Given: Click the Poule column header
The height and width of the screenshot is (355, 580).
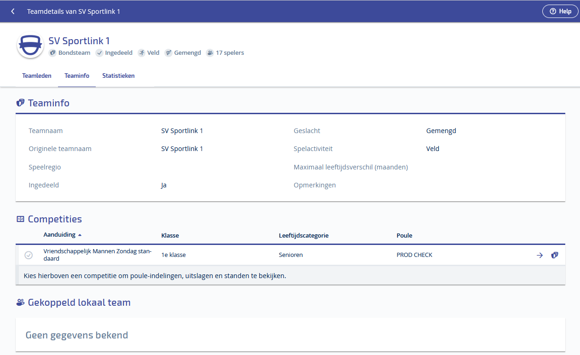Looking at the screenshot, I should pos(405,235).
